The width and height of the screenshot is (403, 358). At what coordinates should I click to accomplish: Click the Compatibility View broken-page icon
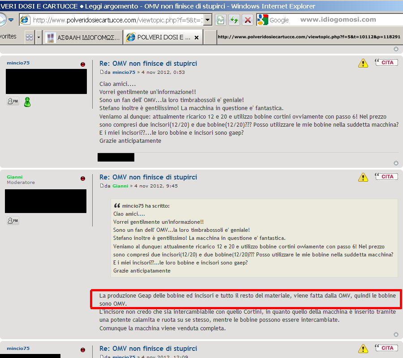pos(220,20)
